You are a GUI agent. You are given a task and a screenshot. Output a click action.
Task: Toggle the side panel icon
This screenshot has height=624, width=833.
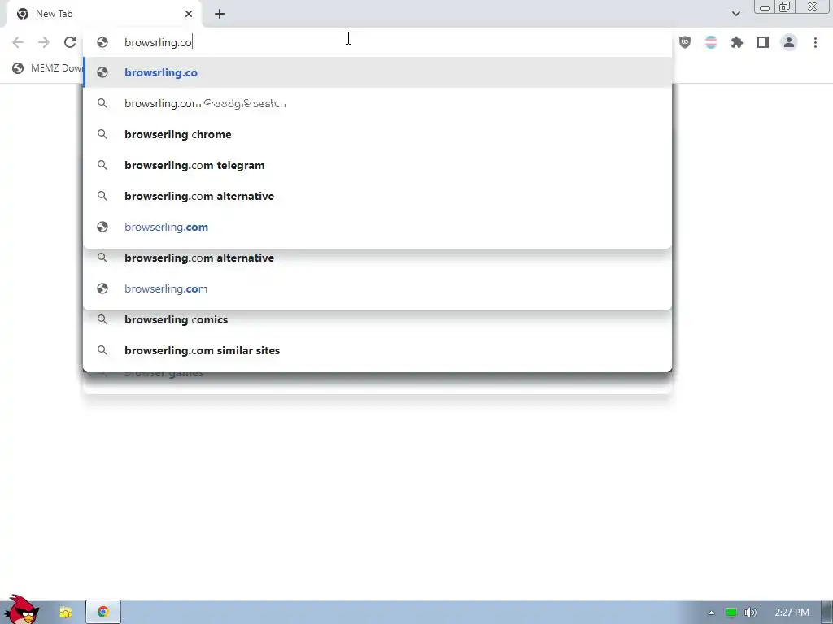point(763,42)
